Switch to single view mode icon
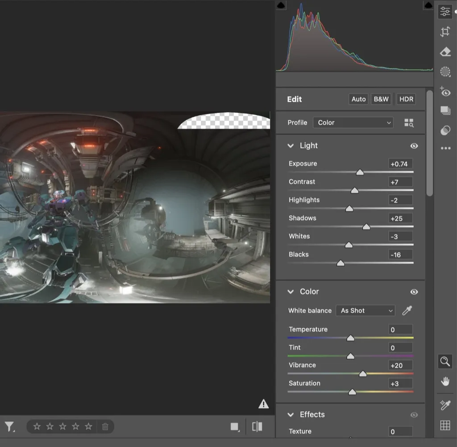Image resolution: width=457 pixels, height=447 pixels. [x=235, y=427]
